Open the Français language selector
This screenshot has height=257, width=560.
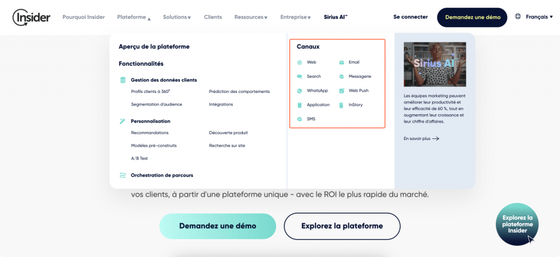click(539, 16)
